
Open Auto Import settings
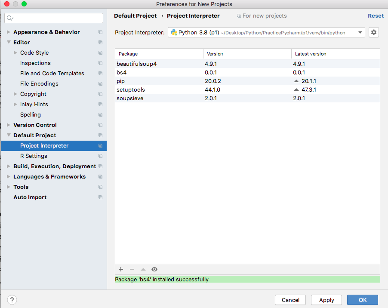[30, 197]
